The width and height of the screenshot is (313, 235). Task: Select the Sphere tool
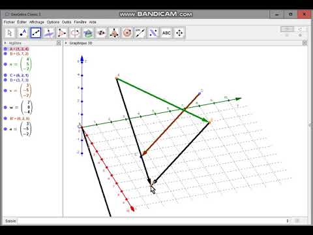[127, 33]
